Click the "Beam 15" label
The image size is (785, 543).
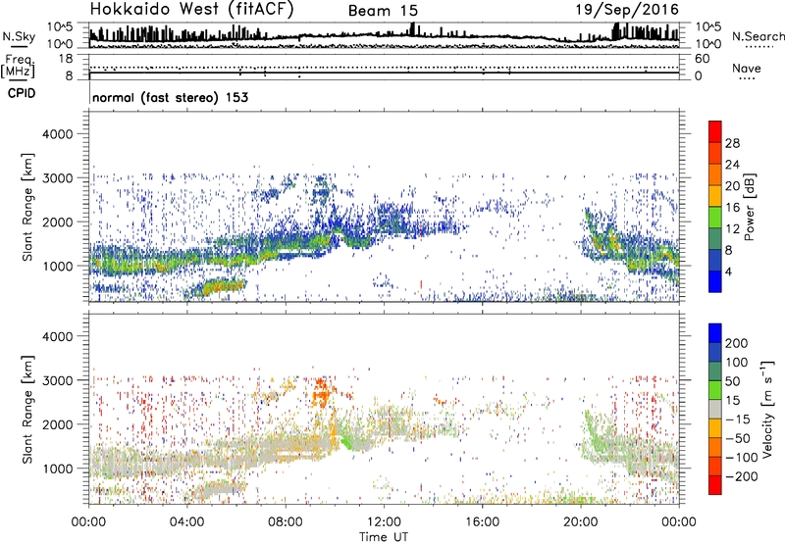coord(383,11)
